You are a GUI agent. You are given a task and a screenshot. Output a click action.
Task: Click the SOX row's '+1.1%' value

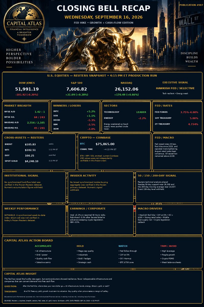(x=91, y=116)
